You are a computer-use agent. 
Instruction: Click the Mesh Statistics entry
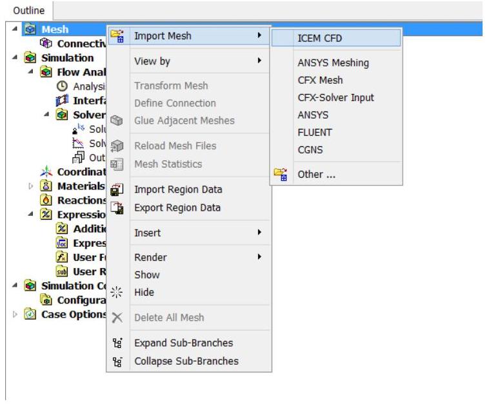point(189,164)
